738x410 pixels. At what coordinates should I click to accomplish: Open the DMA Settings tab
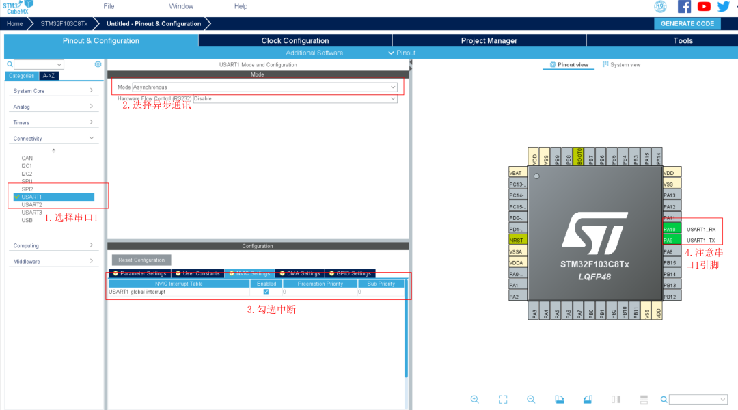(300, 273)
